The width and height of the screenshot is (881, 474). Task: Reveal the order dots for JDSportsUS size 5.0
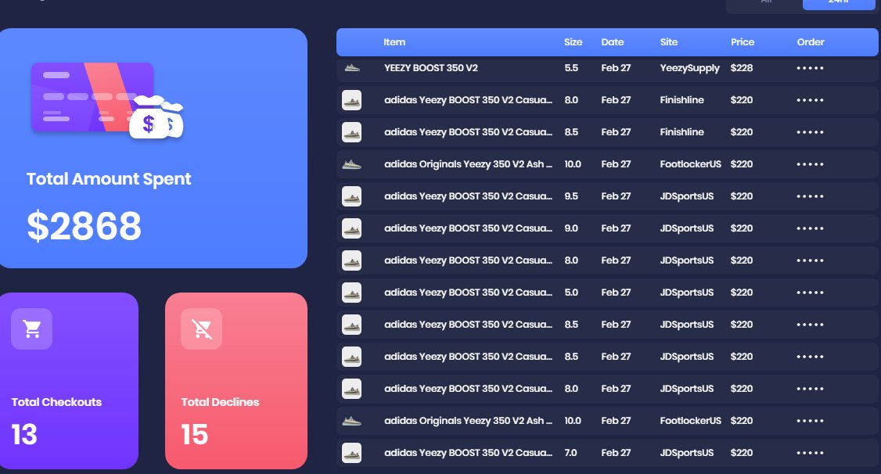810,292
